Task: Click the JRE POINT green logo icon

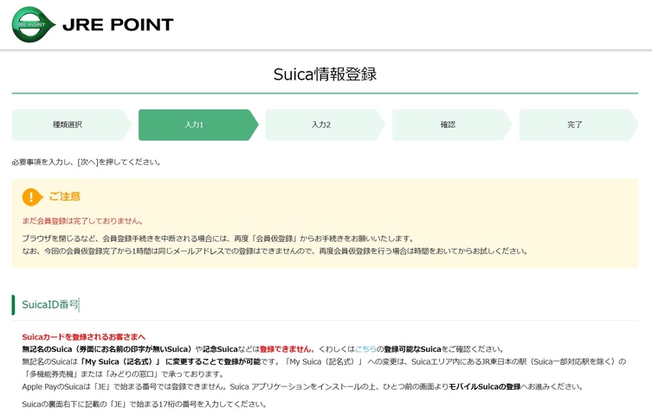Action: coord(33,24)
